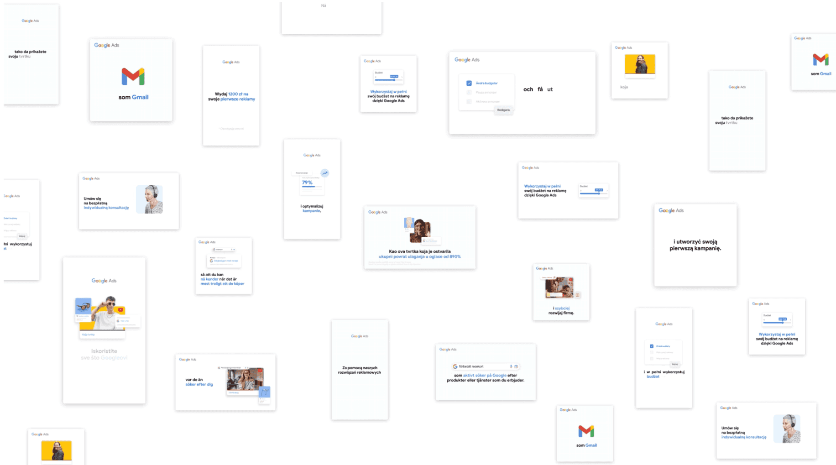This screenshot has height=465, width=836.
Task: Click the Google Ads logo on the förbetalt resekort card
Action: point(448,350)
